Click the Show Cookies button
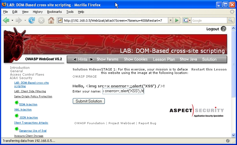The width and height of the screenshot is (237, 145). (x=136, y=59)
